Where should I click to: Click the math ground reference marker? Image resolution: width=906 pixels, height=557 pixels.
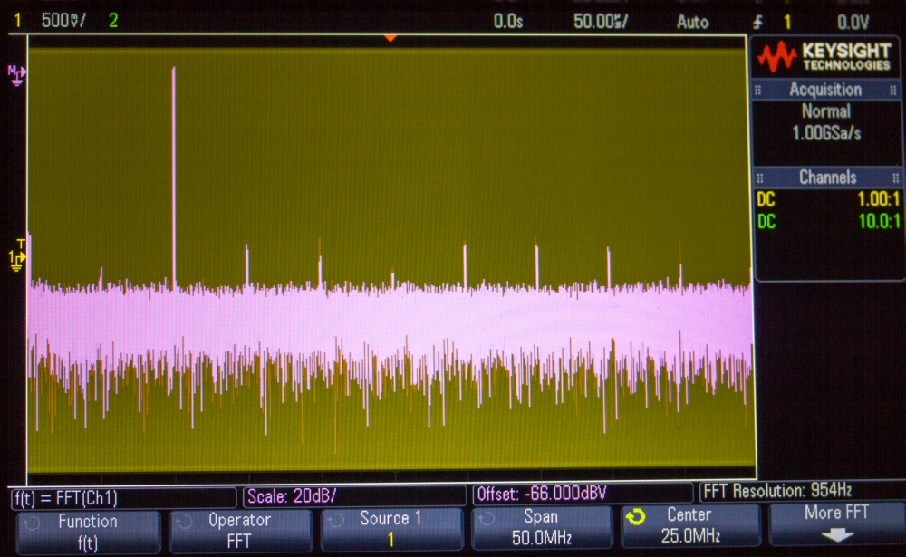(16, 74)
